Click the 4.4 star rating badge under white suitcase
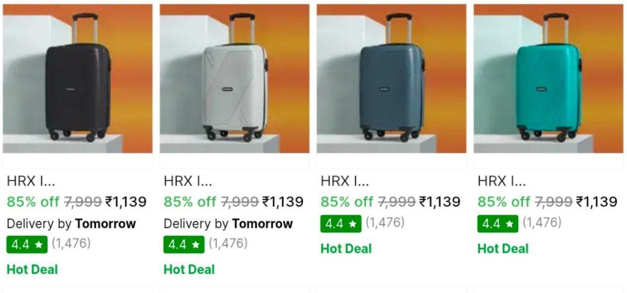The image size is (627, 293). pyautogui.click(x=184, y=245)
